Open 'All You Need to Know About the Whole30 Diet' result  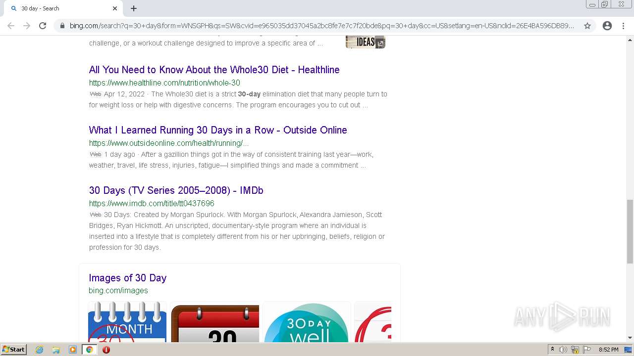tap(214, 70)
